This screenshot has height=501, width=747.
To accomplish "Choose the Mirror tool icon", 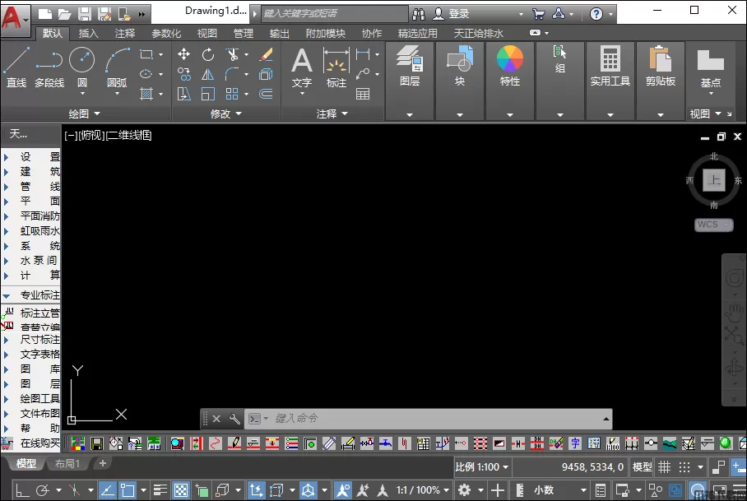I will click(x=208, y=75).
